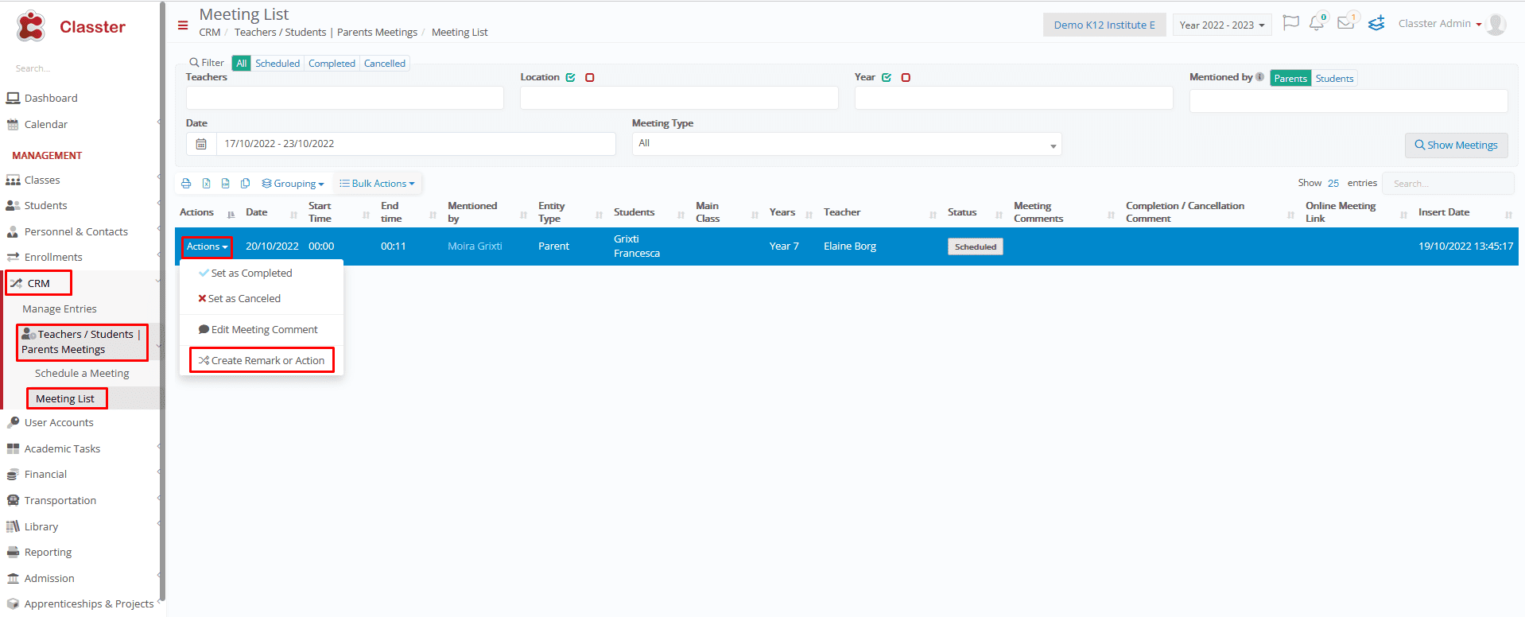Click Demo K12 Institute E button
The width and height of the screenshot is (1525, 617).
pyautogui.click(x=1104, y=25)
